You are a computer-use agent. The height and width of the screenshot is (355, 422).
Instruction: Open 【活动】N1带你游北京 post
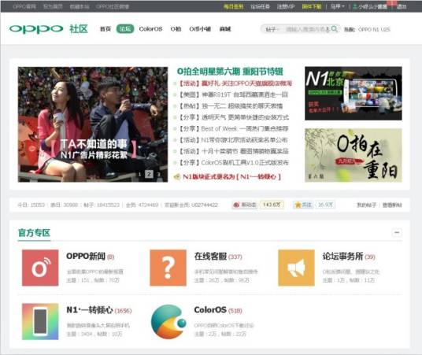(233, 140)
